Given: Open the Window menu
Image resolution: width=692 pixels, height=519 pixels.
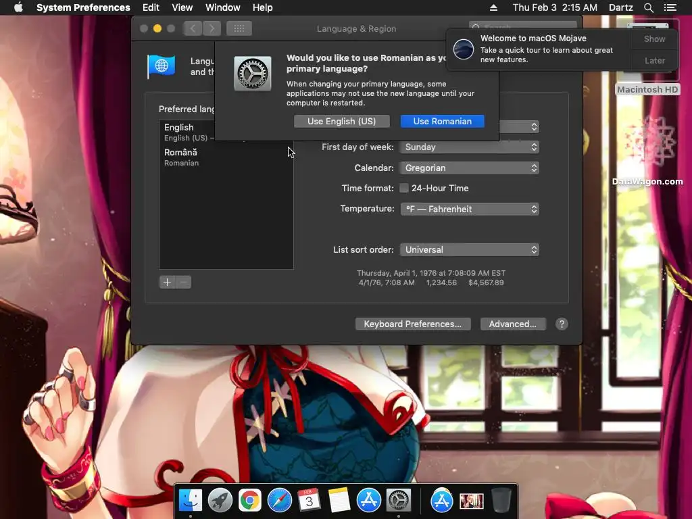Looking at the screenshot, I should [x=223, y=7].
